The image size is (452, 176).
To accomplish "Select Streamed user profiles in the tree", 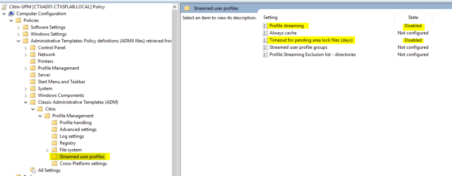I will (82, 157).
